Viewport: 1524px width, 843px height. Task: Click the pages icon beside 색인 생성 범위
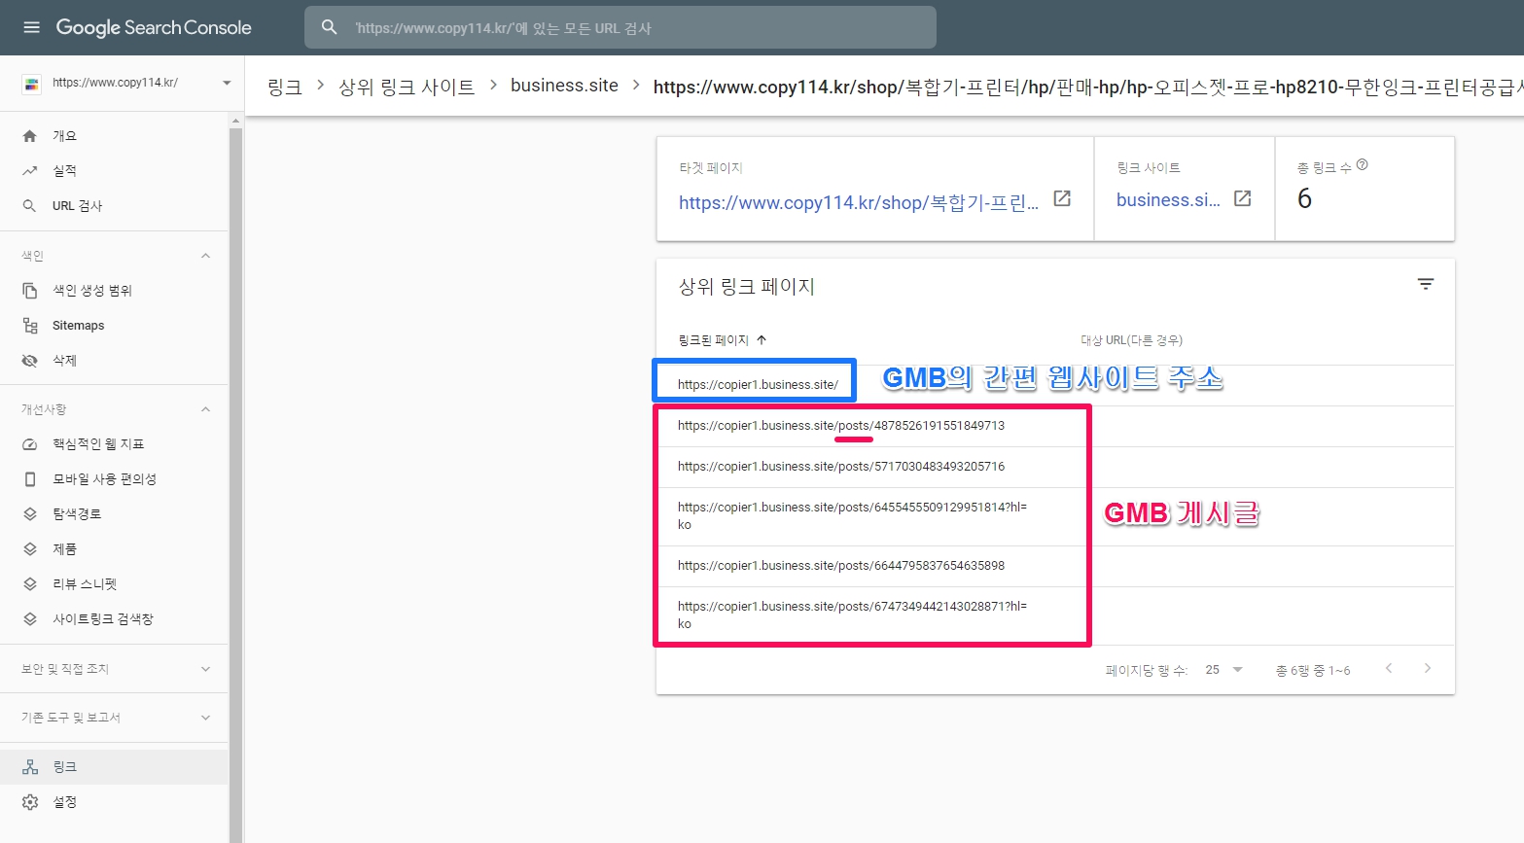(x=30, y=291)
